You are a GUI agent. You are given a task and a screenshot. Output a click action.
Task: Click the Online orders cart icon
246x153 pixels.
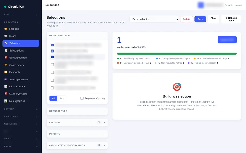(x=6, y=65)
